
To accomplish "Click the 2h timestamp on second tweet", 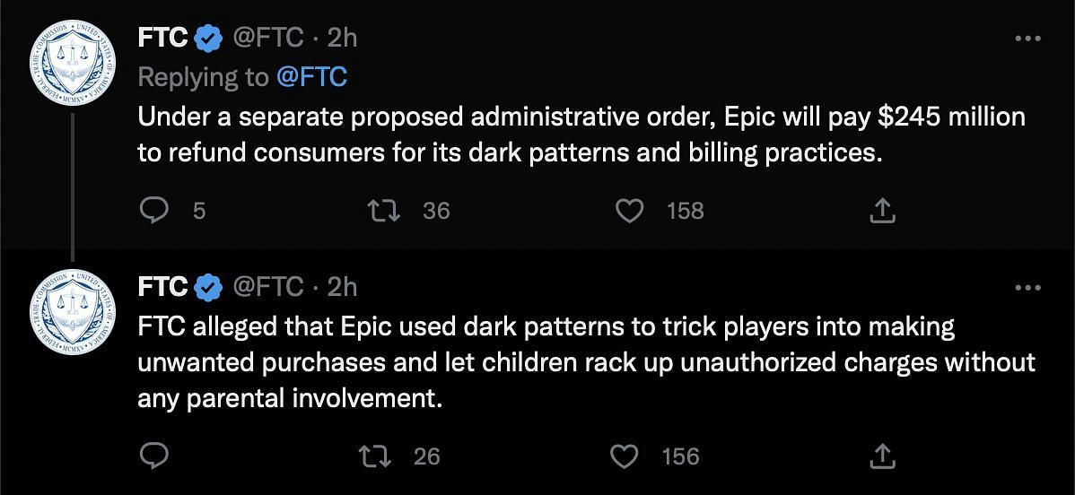I will point(342,286).
